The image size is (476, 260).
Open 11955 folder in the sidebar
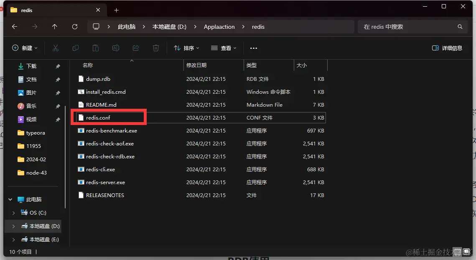pos(33,146)
